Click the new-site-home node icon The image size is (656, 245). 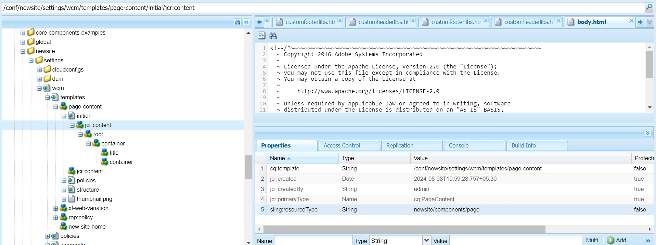coord(63,226)
